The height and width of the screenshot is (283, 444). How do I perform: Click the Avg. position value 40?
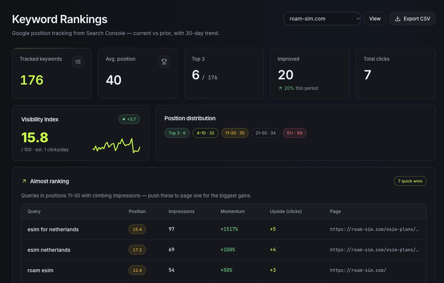pos(113,80)
